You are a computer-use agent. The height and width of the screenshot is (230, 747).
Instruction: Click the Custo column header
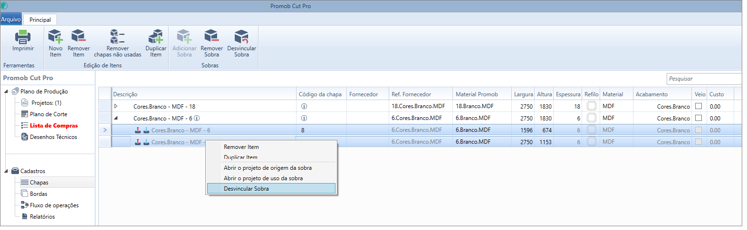click(x=720, y=94)
